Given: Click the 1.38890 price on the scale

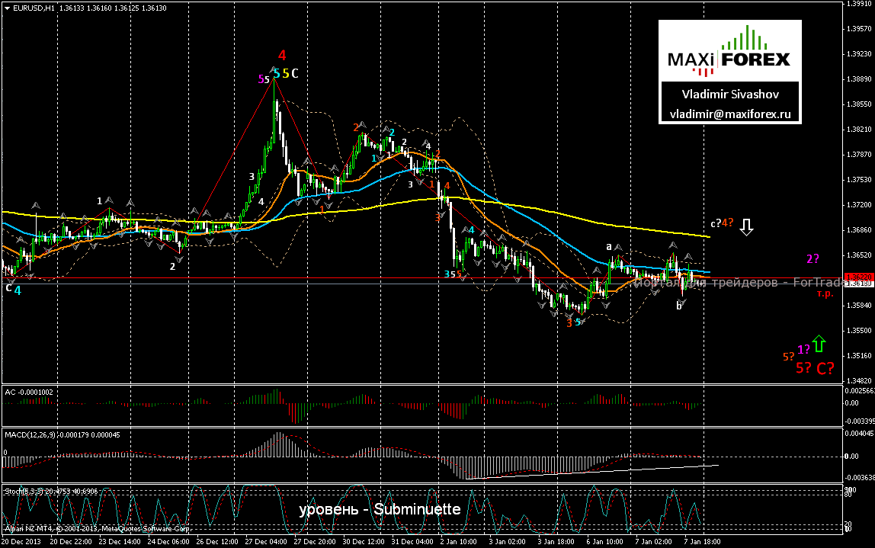Looking at the screenshot, I should (x=859, y=79).
